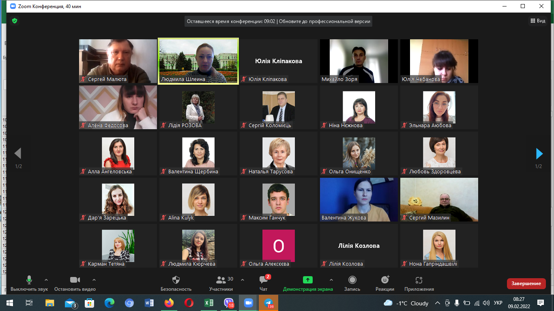Screen dimensions: 554x311
Task: Click Алла Ангеловська participant name label
Action: (110, 172)
